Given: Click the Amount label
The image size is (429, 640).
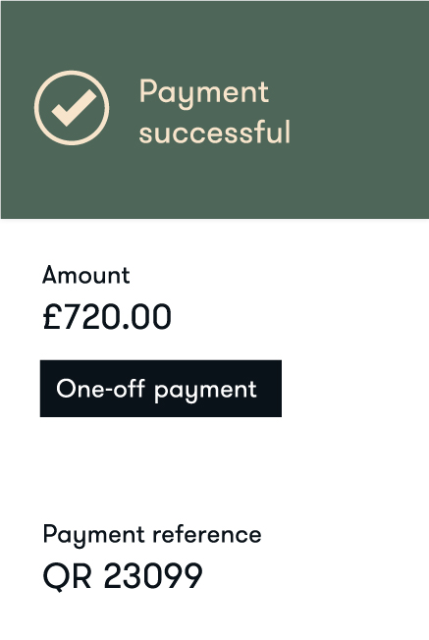Looking at the screenshot, I should pyautogui.click(x=86, y=275).
